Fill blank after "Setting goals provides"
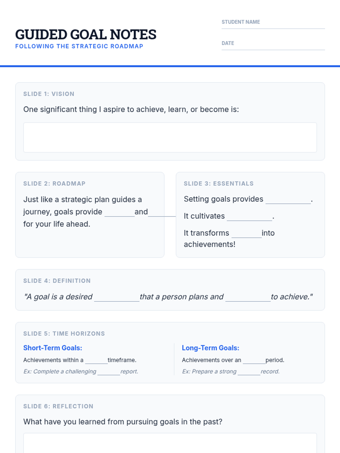 pos(288,200)
